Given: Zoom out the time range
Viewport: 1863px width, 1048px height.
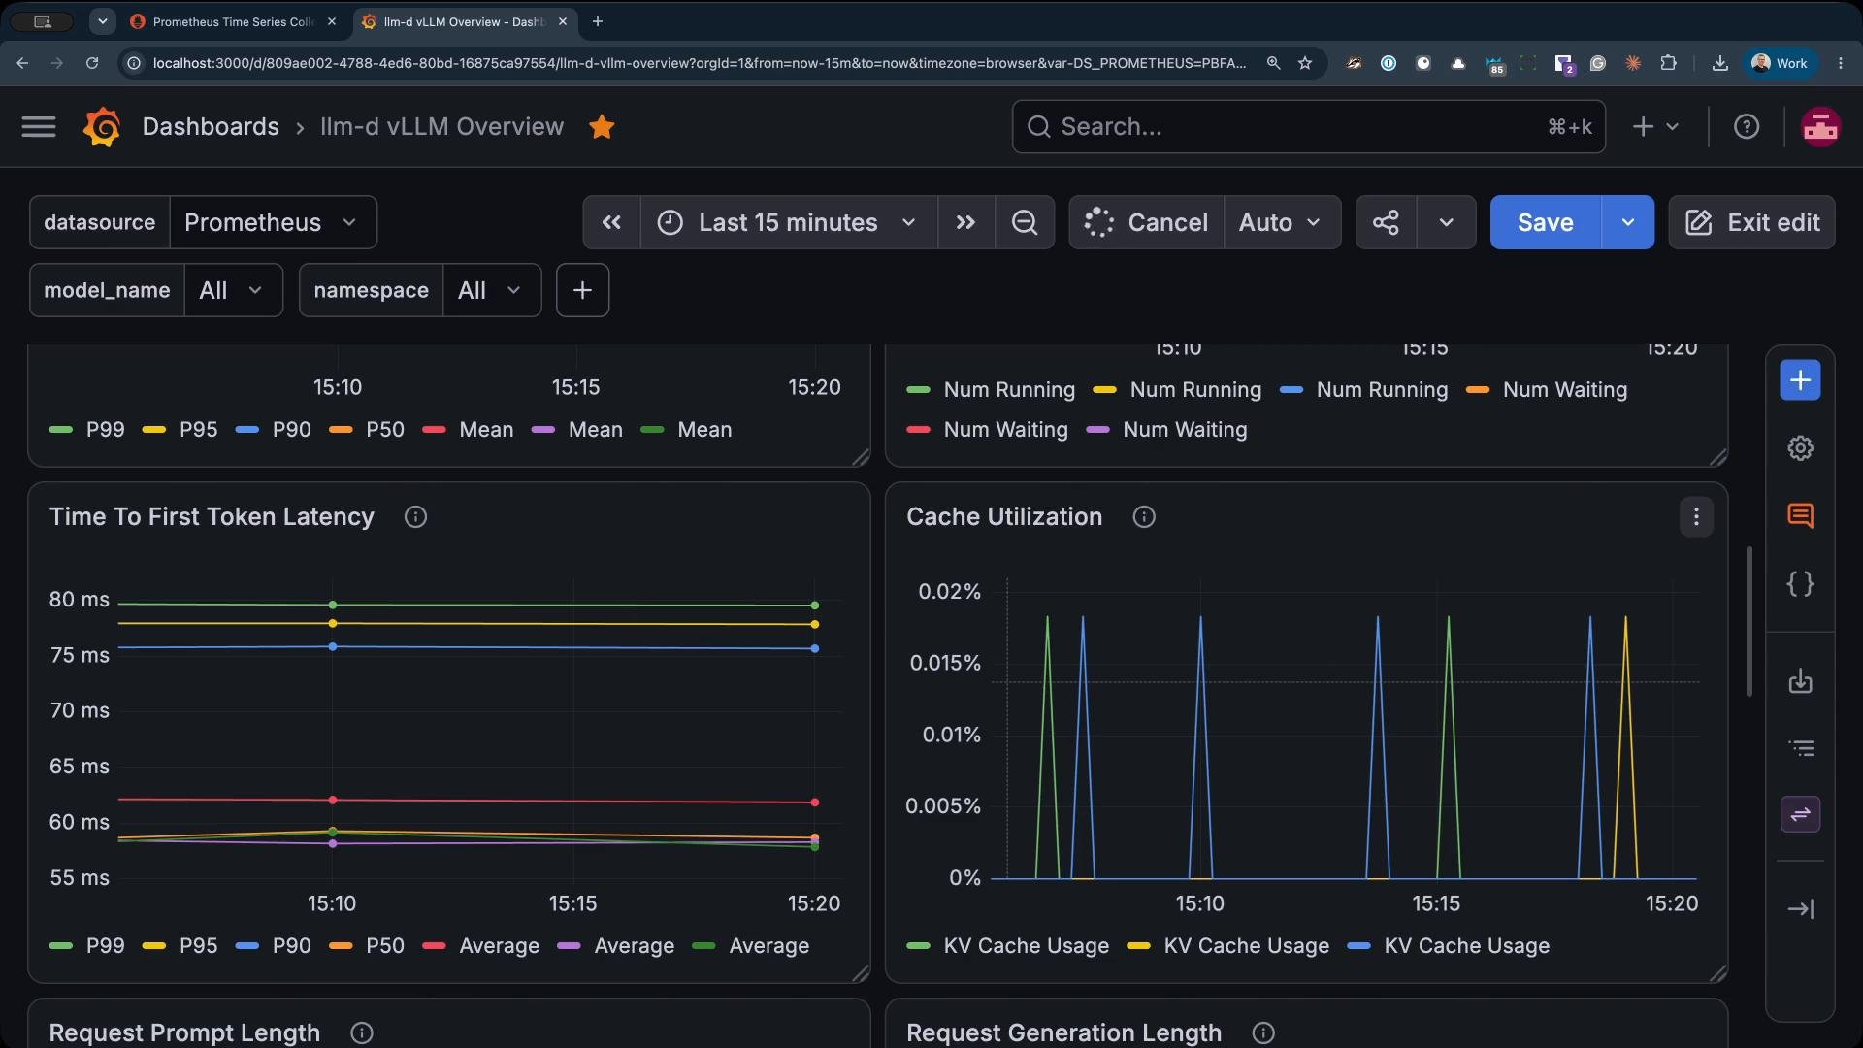Looking at the screenshot, I should 1025,222.
